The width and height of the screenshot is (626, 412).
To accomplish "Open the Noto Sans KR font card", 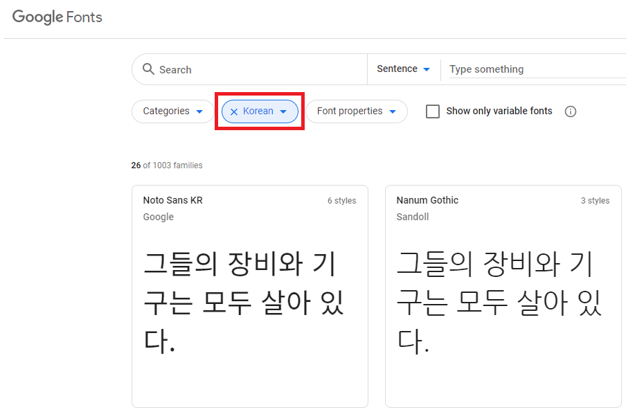I will (x=250, y=296).
